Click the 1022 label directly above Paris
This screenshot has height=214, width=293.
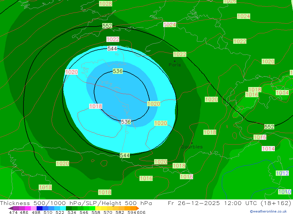point(180,54)
